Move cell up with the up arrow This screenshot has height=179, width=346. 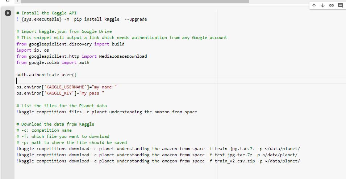click(314, 5)
